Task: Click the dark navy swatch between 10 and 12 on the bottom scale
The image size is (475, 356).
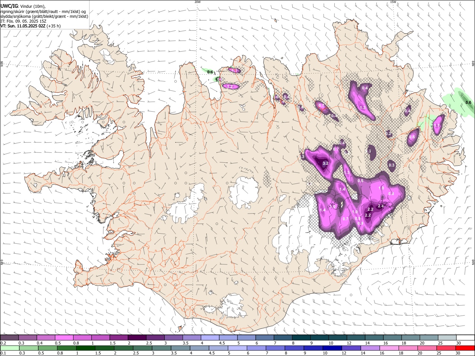Action: [x=332, y=348]
